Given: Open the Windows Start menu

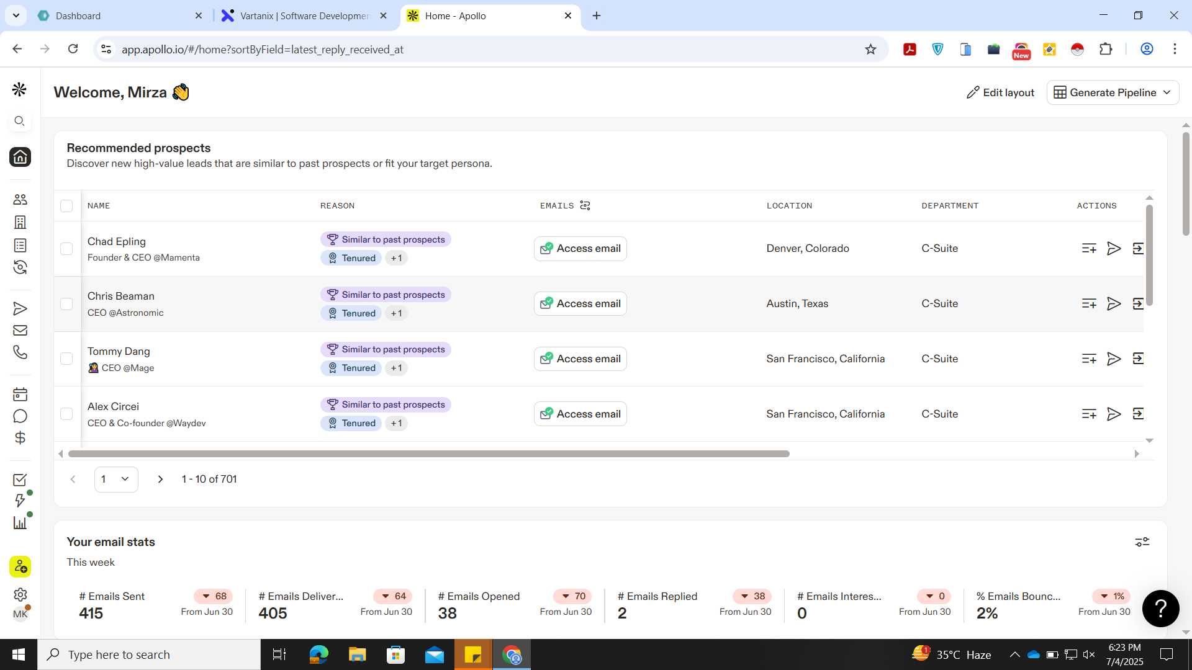Looking at the screenshot, I should point(19,654).
